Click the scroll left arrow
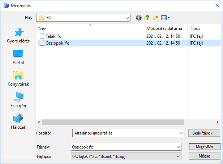223x164 pixels. click(x=39, y=122)
